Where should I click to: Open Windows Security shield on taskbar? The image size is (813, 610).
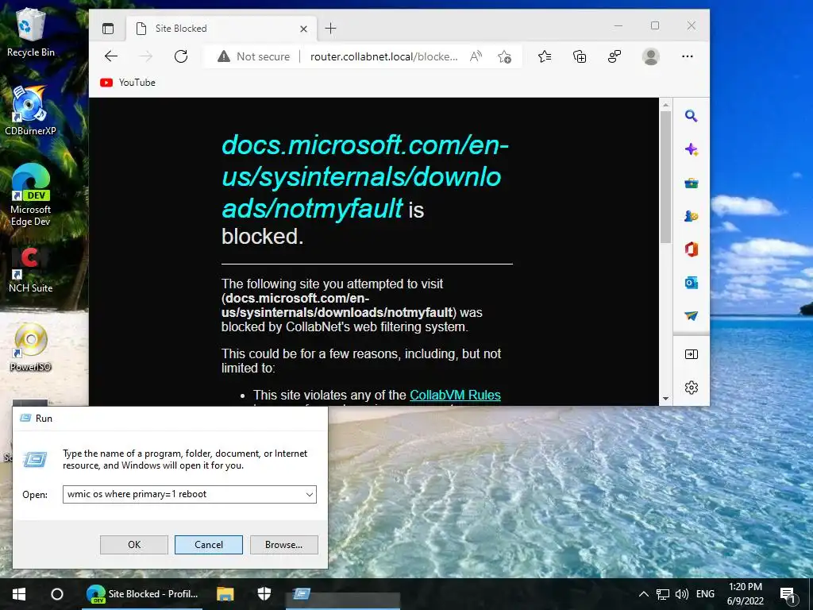point(264,594)
